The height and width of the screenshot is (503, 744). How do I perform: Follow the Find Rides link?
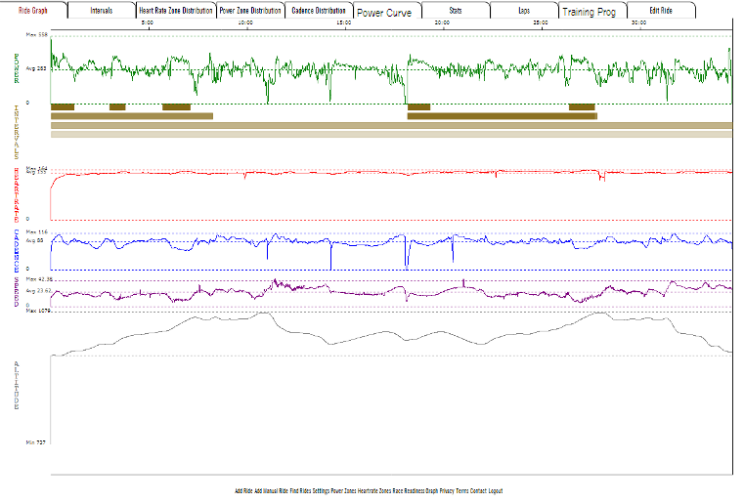(300, 490)
